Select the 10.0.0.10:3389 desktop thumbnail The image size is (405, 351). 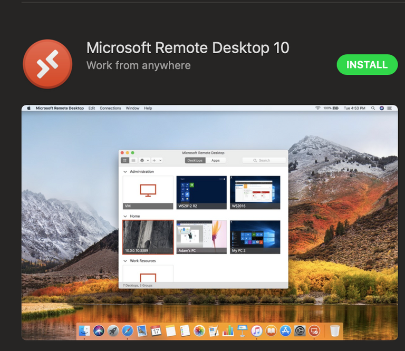coord(148,237)
